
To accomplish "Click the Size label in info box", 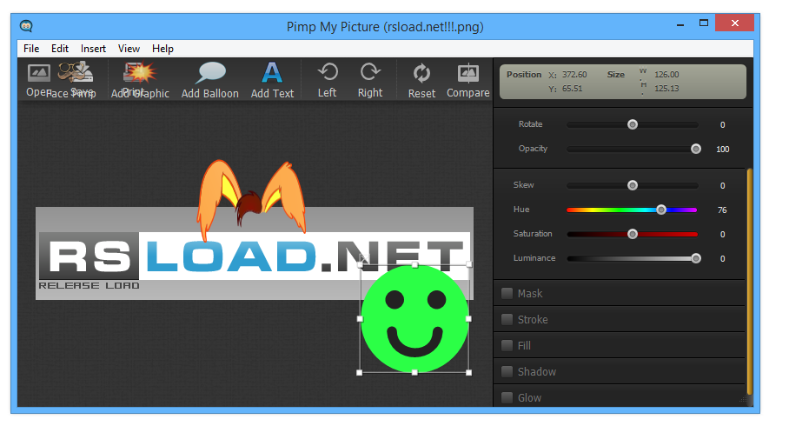I will (616, 74).
